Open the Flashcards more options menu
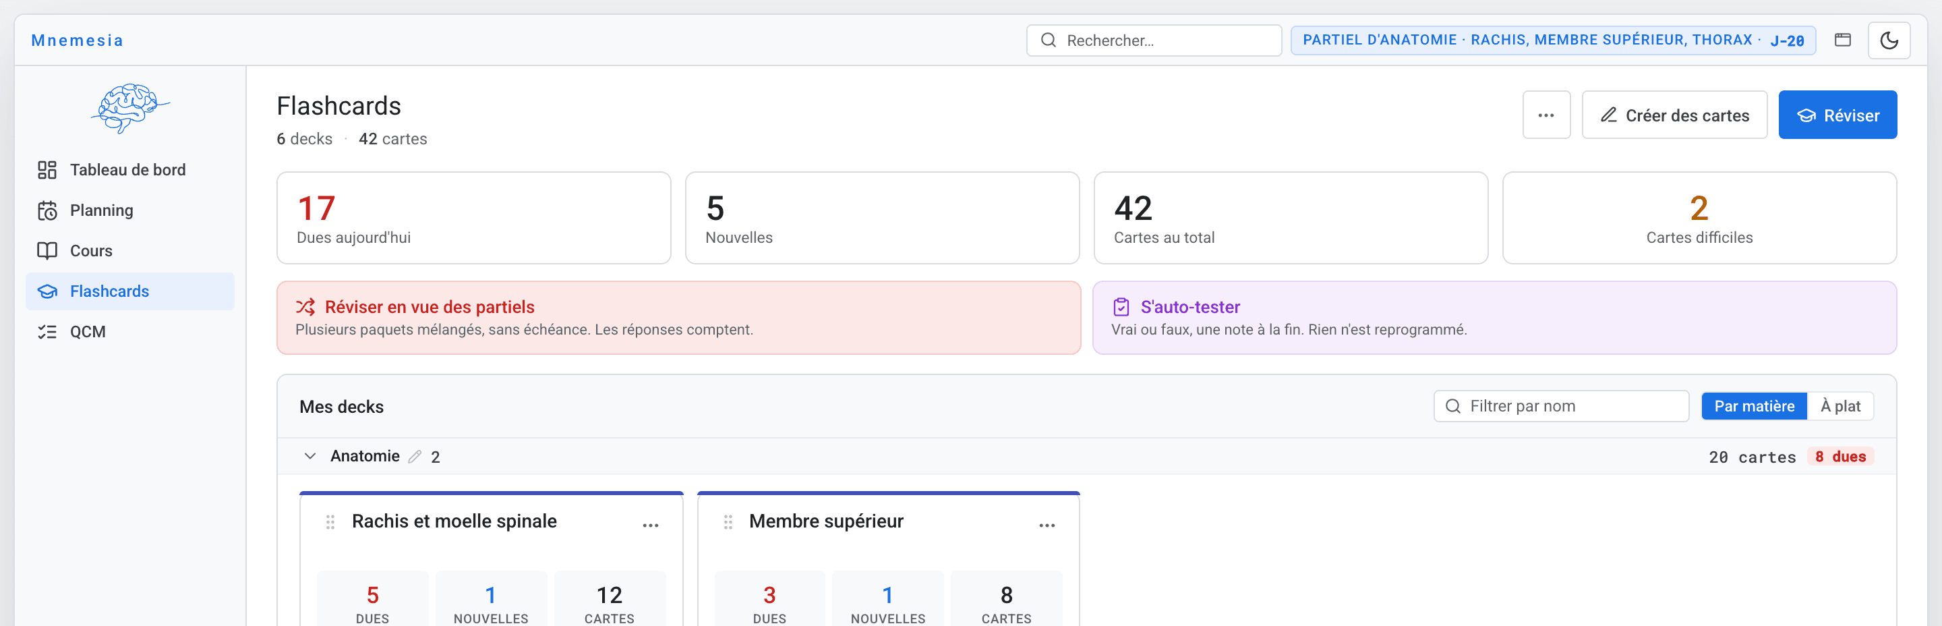This screenshot has width=1942, height=626. coord(1546,115)
